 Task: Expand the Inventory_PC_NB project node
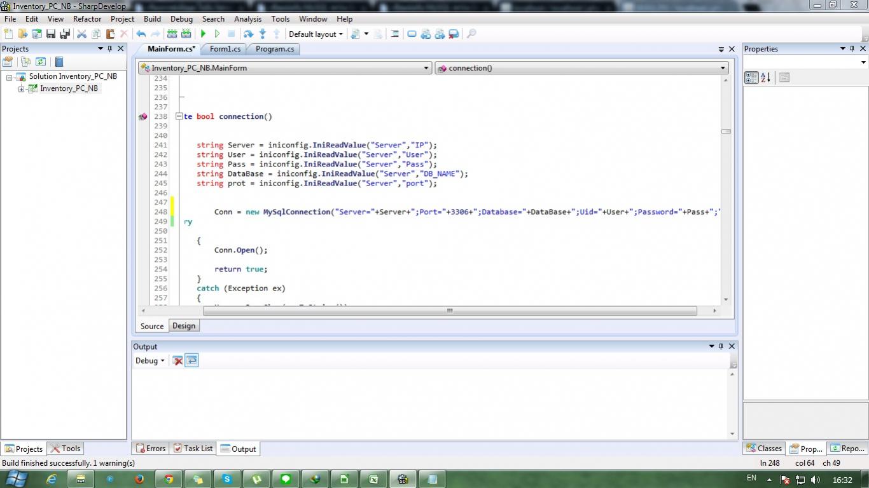tap(21, 89)
